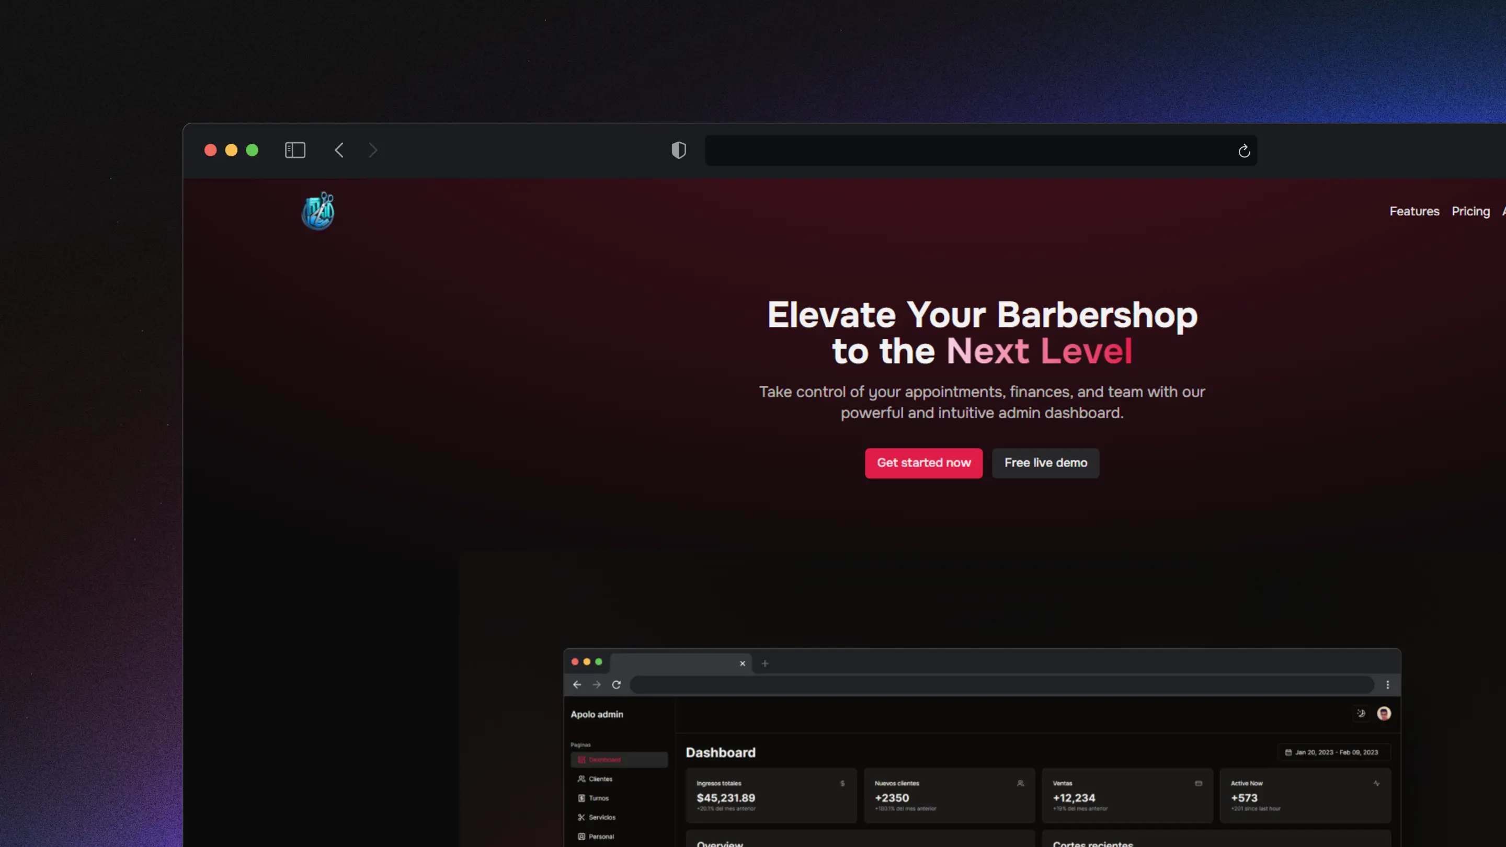Click the Next Level pink text
The width and height of the screenshot is (1506, 847).
[x=1039, y=351]
